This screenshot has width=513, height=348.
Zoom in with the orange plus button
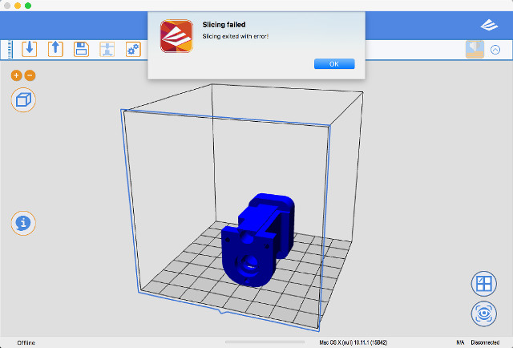point(16,75)
